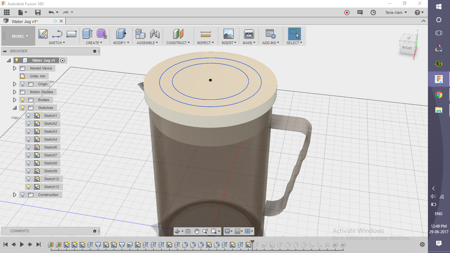Select the Sketch12 tree item
This screenshot has height=253, width=450.
coord(51,179)
